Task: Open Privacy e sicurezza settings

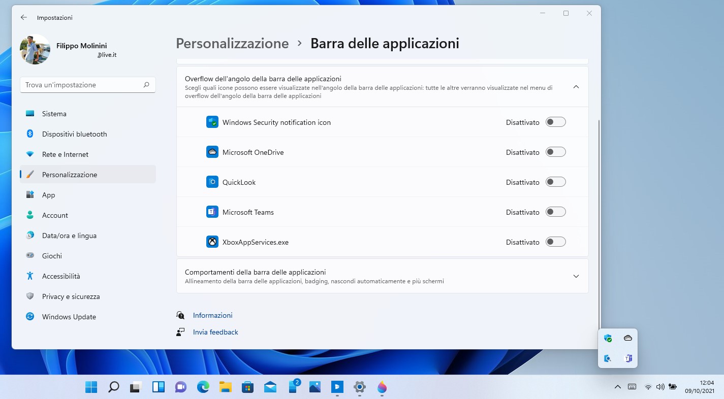Action: (x=88, y=296)
